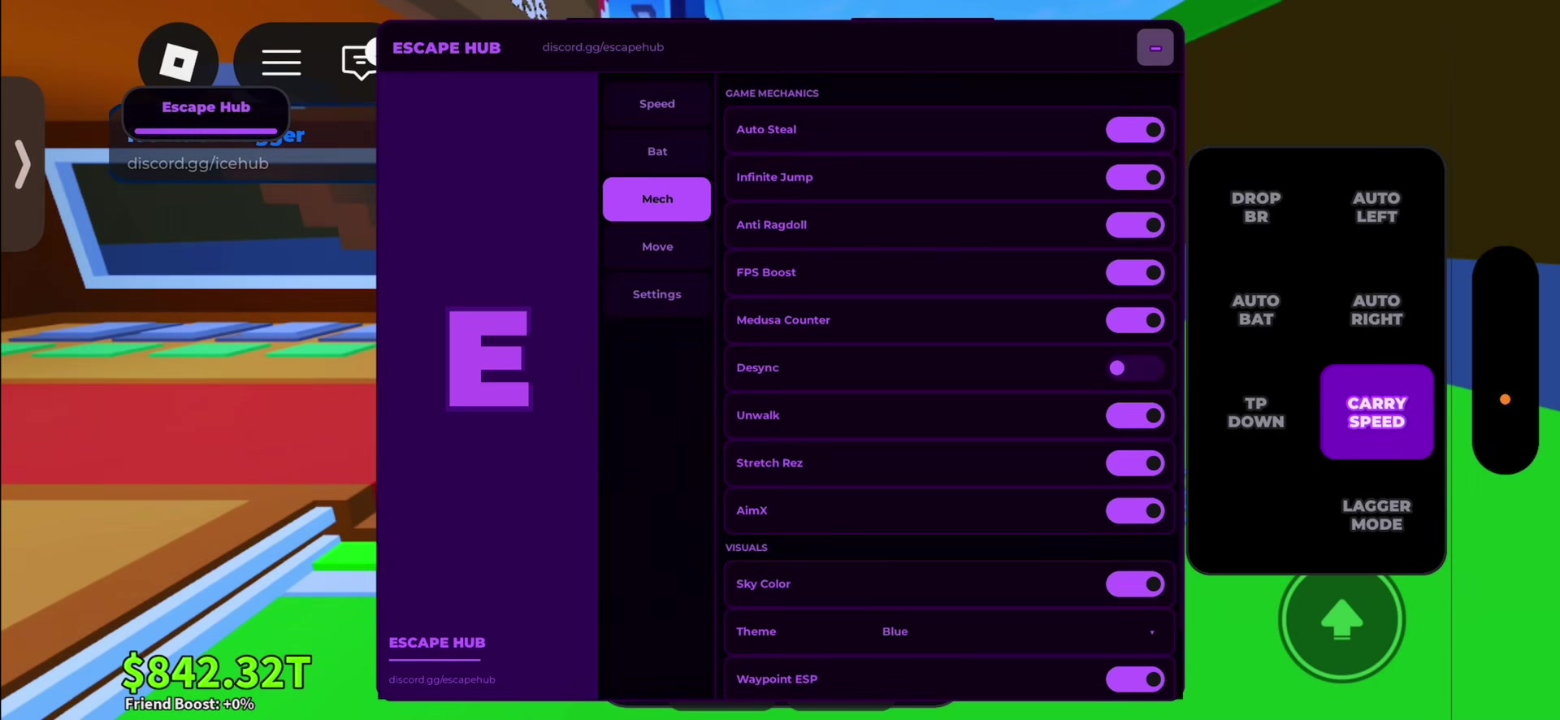Open the Bat tab
1560x720 pixels.
[656, 152]
